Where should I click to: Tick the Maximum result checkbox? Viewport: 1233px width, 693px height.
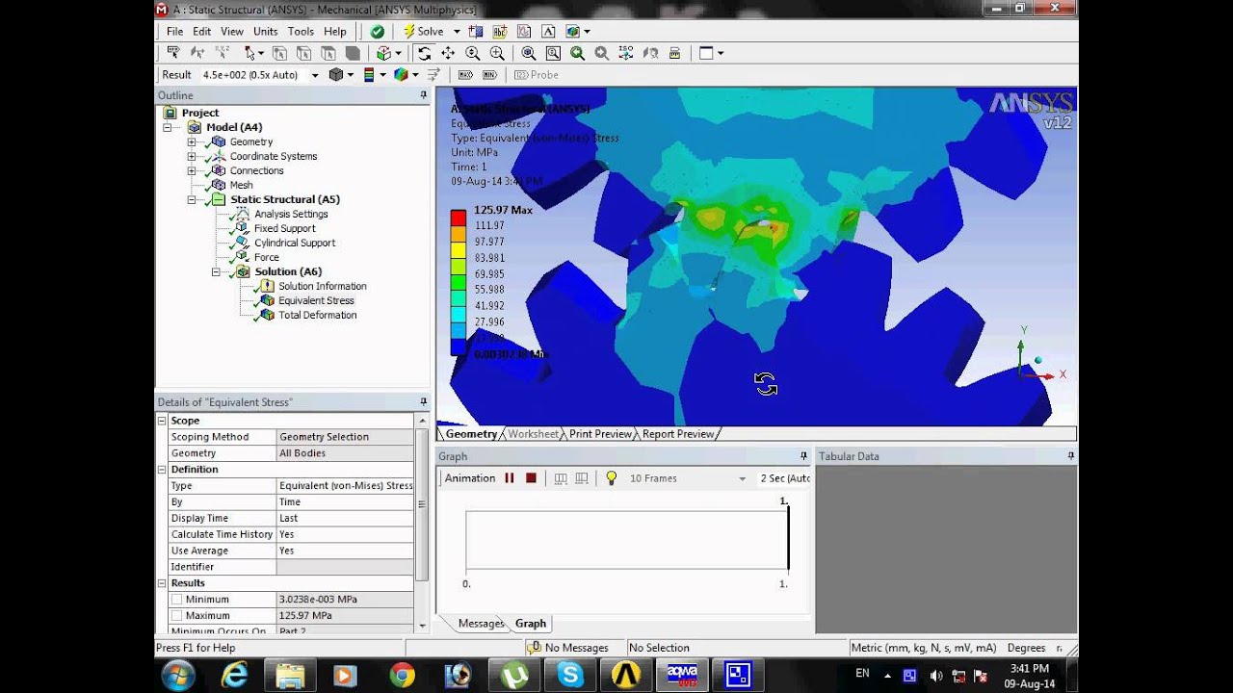[x=176, y=616]
